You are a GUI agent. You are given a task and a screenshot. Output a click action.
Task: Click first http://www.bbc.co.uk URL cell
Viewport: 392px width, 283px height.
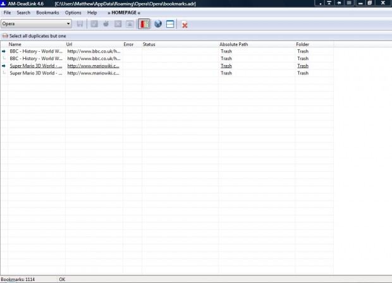pos(94,51)
